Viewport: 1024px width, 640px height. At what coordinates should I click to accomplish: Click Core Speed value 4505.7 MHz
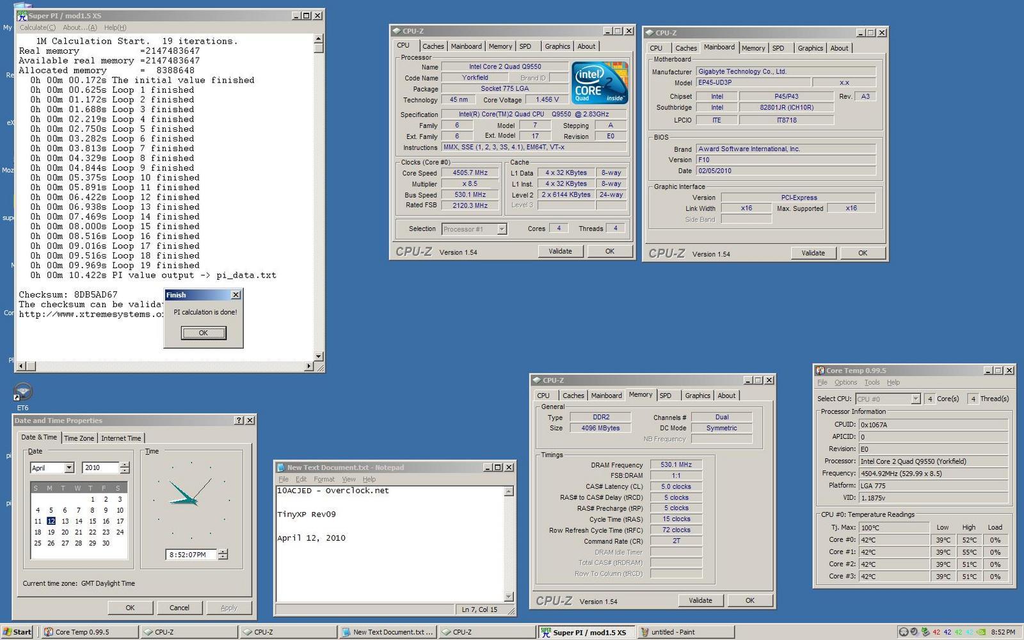[x=470, y=173]
